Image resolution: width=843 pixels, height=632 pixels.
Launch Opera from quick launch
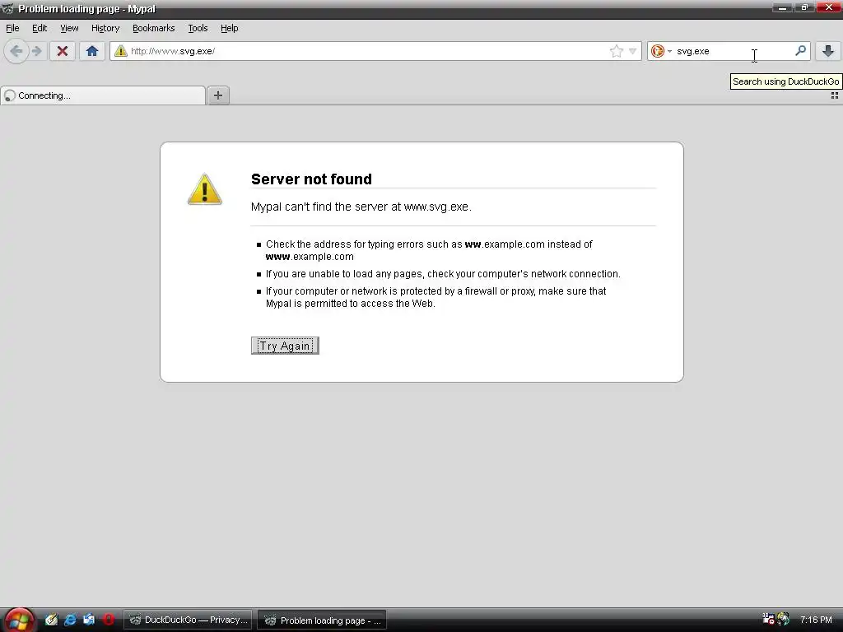pyautogui.click(x=108, y=620)
